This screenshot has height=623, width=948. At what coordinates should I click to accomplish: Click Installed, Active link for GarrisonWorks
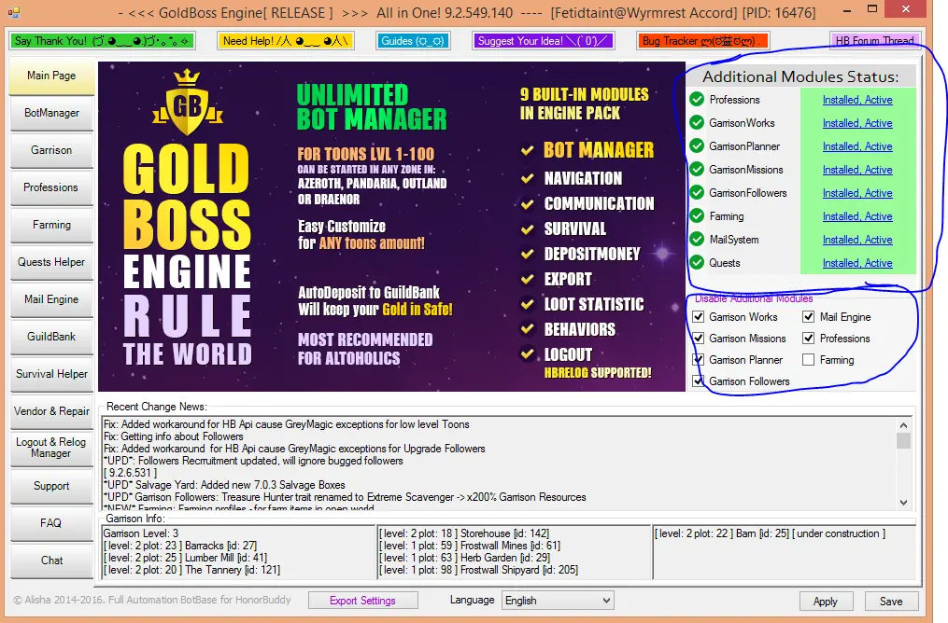click(857, 123)
